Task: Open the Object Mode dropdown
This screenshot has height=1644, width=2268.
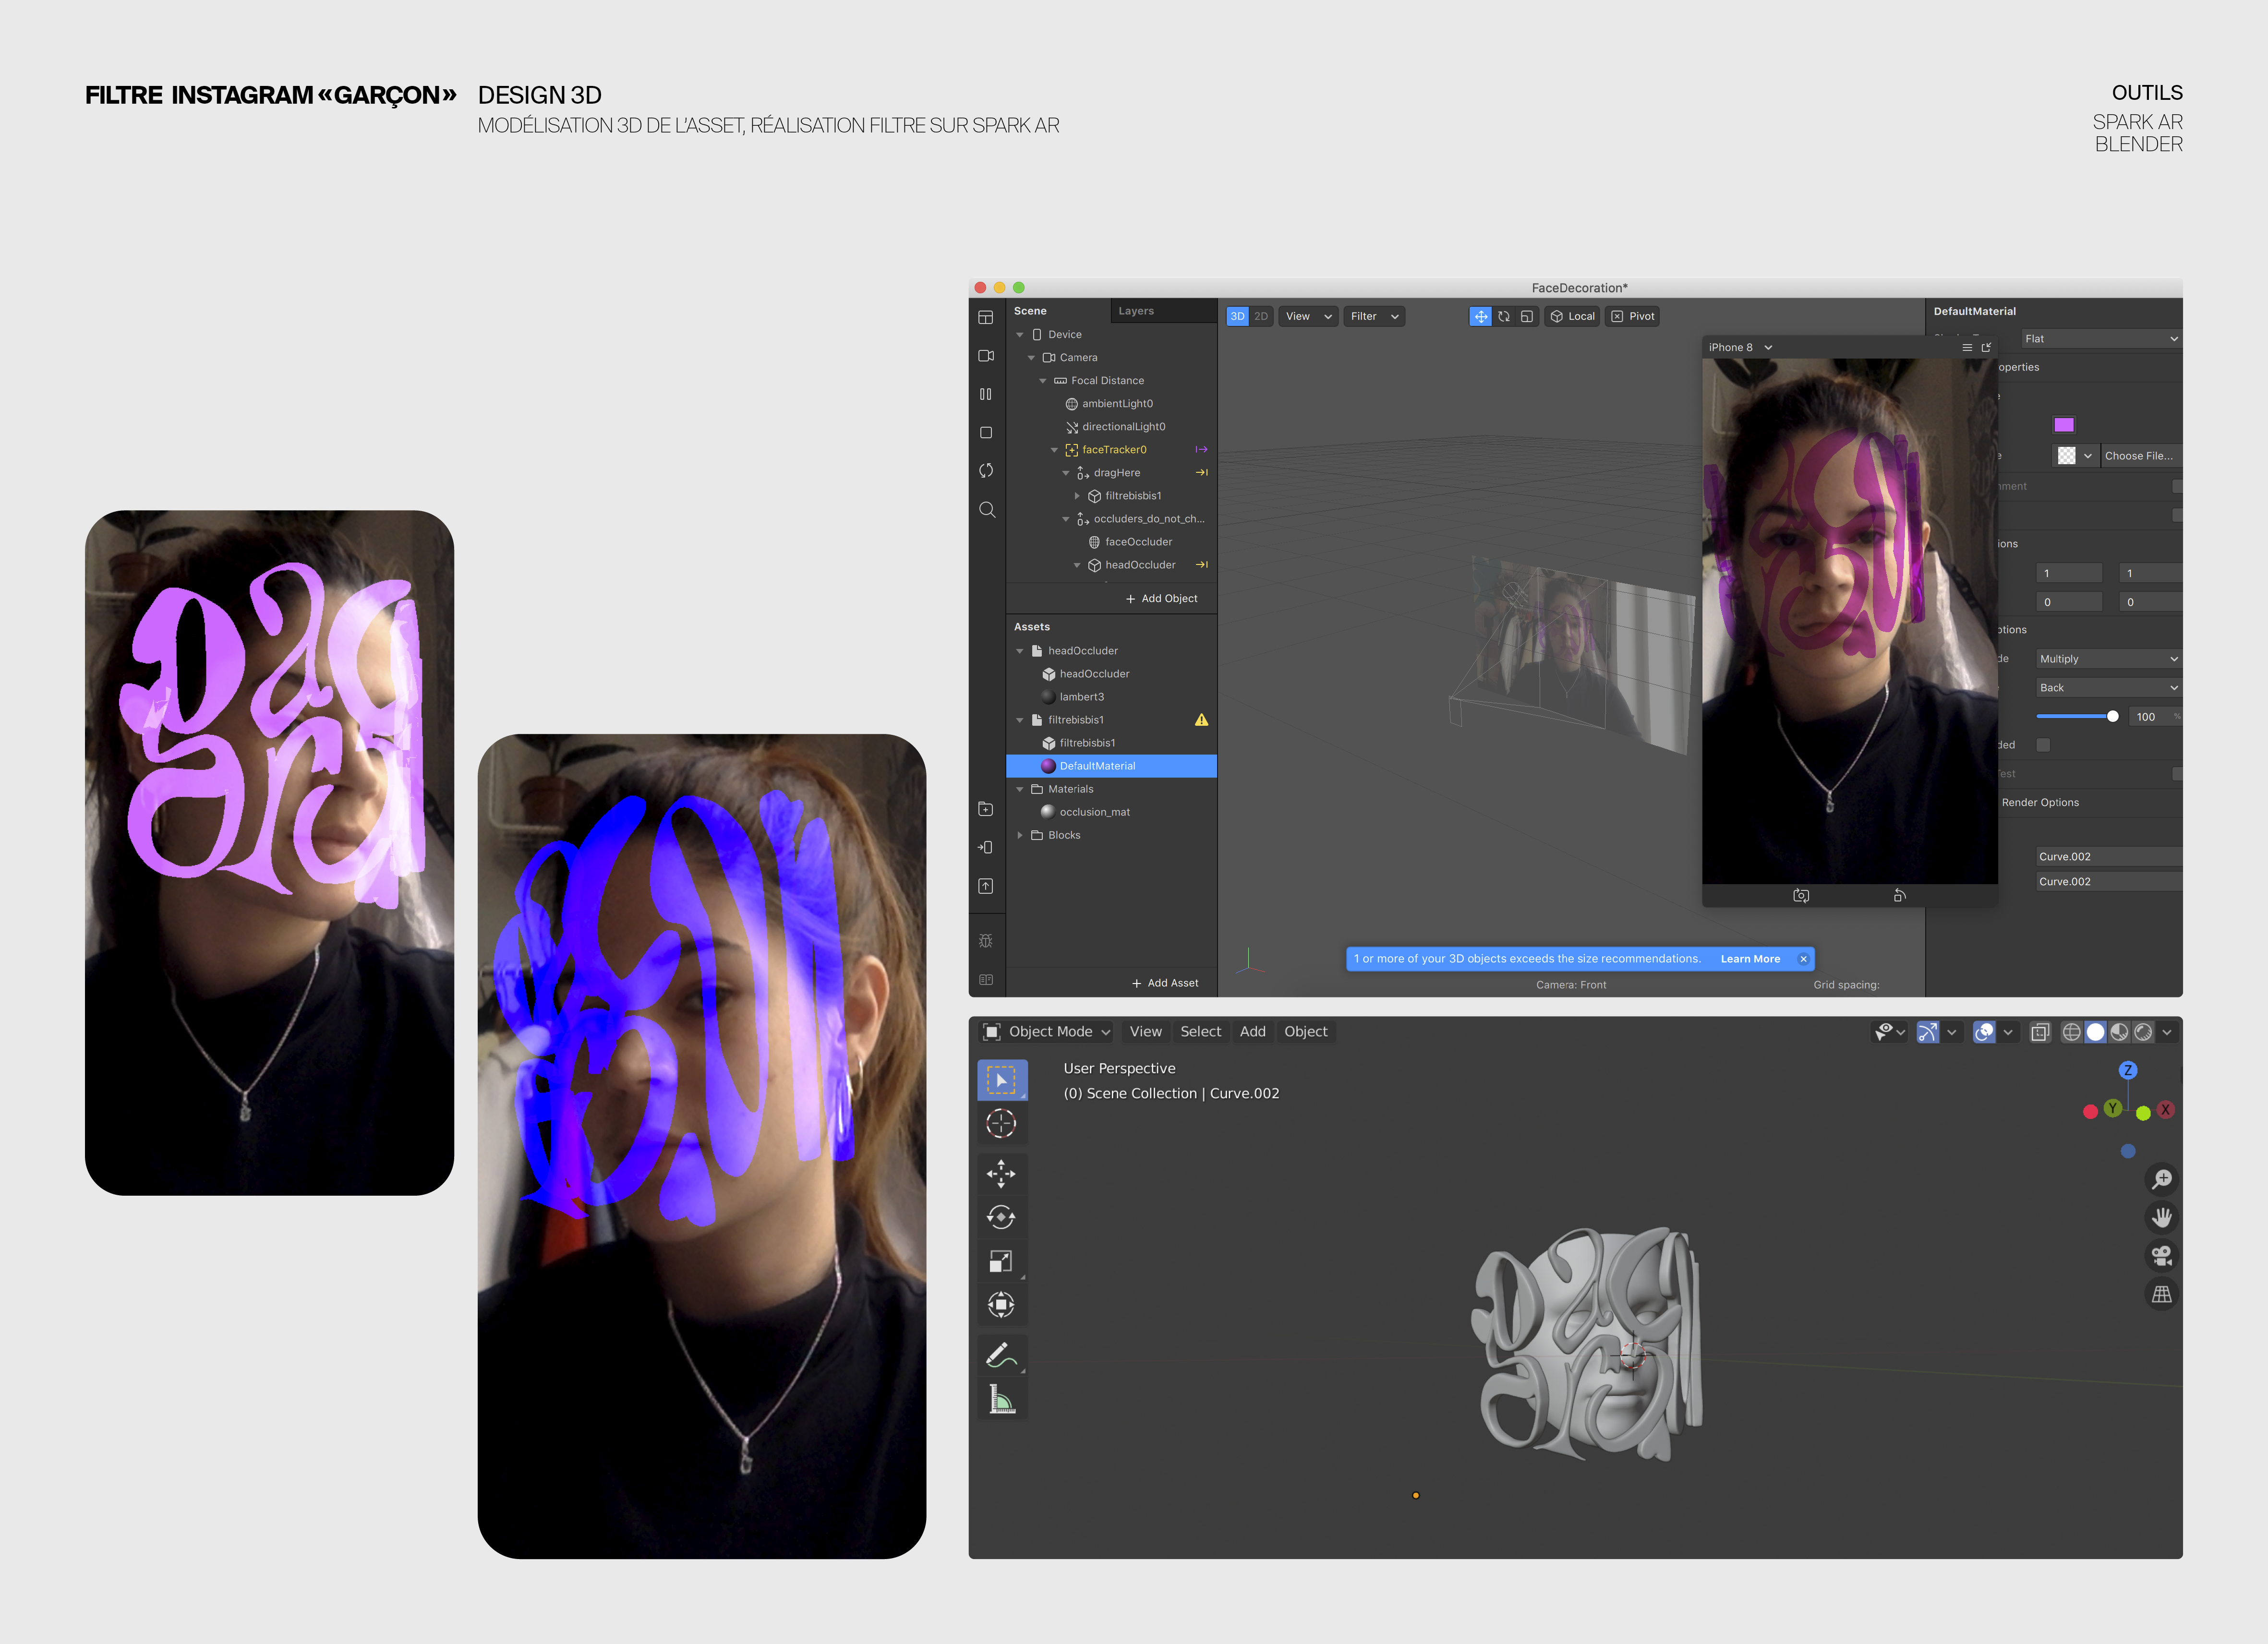Action: pyautogui.click(x=1048, y=1032)
